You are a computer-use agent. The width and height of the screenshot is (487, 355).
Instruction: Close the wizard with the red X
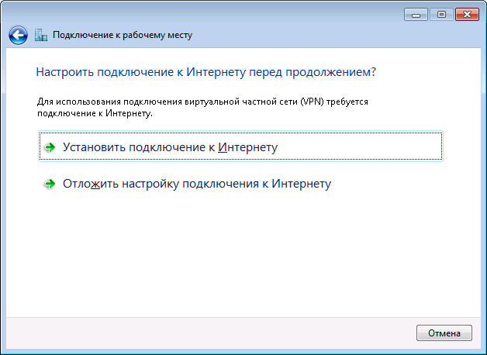coord(467,14)
